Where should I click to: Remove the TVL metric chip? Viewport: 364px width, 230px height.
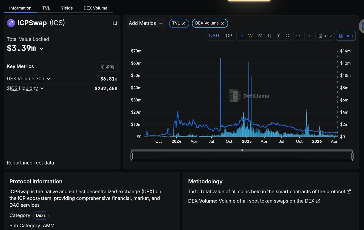[x=184, y=23]
